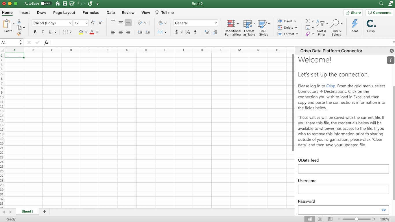Expand the borders dropdown arrow
Viewport: 395px width, 222px height.
71,32
